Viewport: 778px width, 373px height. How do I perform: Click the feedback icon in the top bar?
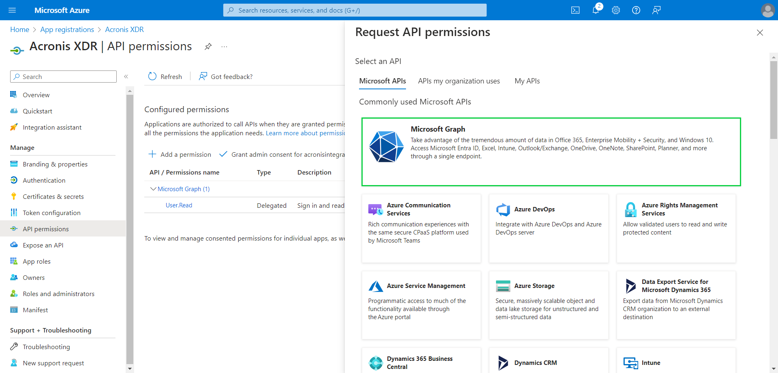click(656, 10)
